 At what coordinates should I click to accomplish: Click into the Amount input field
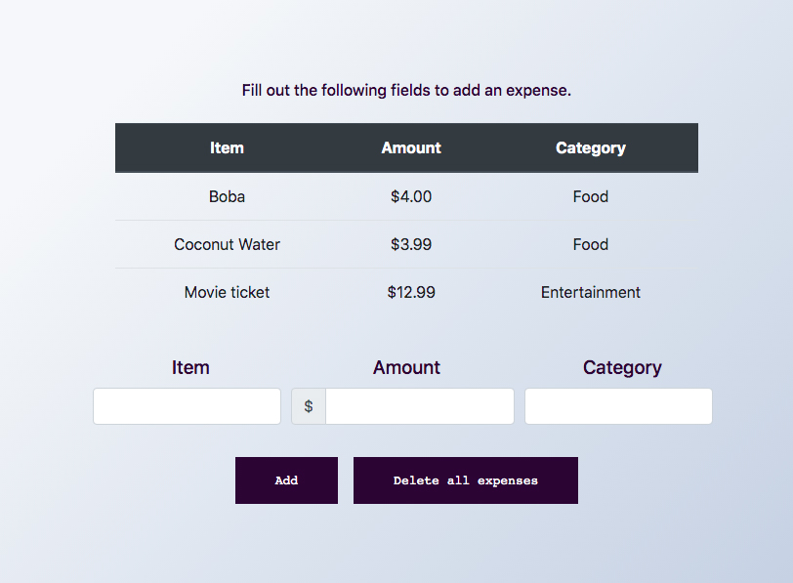point(419,406)
